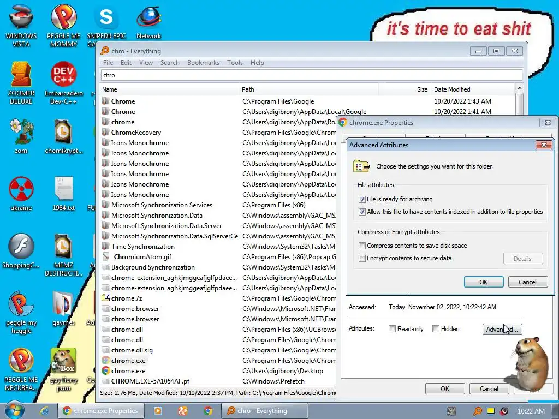559x419 pixels.
Task: Open the View menu in Everything
Action: (146, 63)
